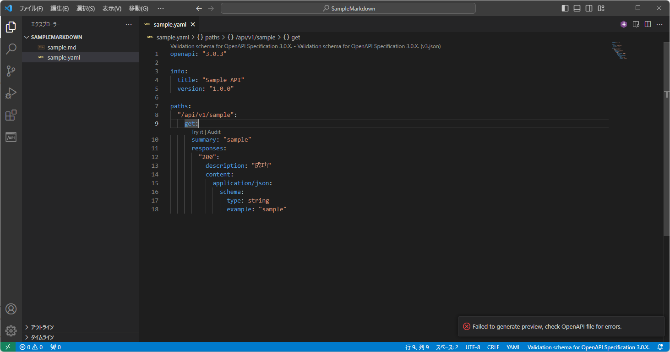
Task: Toggle the panel visibility
Action: click(x=577, y=8)
